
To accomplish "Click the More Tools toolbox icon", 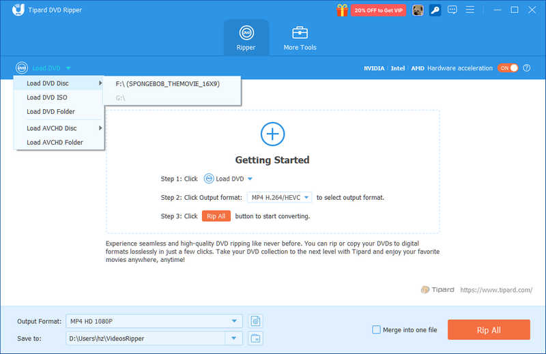I will pyautogui.click(x=300, y=33).
